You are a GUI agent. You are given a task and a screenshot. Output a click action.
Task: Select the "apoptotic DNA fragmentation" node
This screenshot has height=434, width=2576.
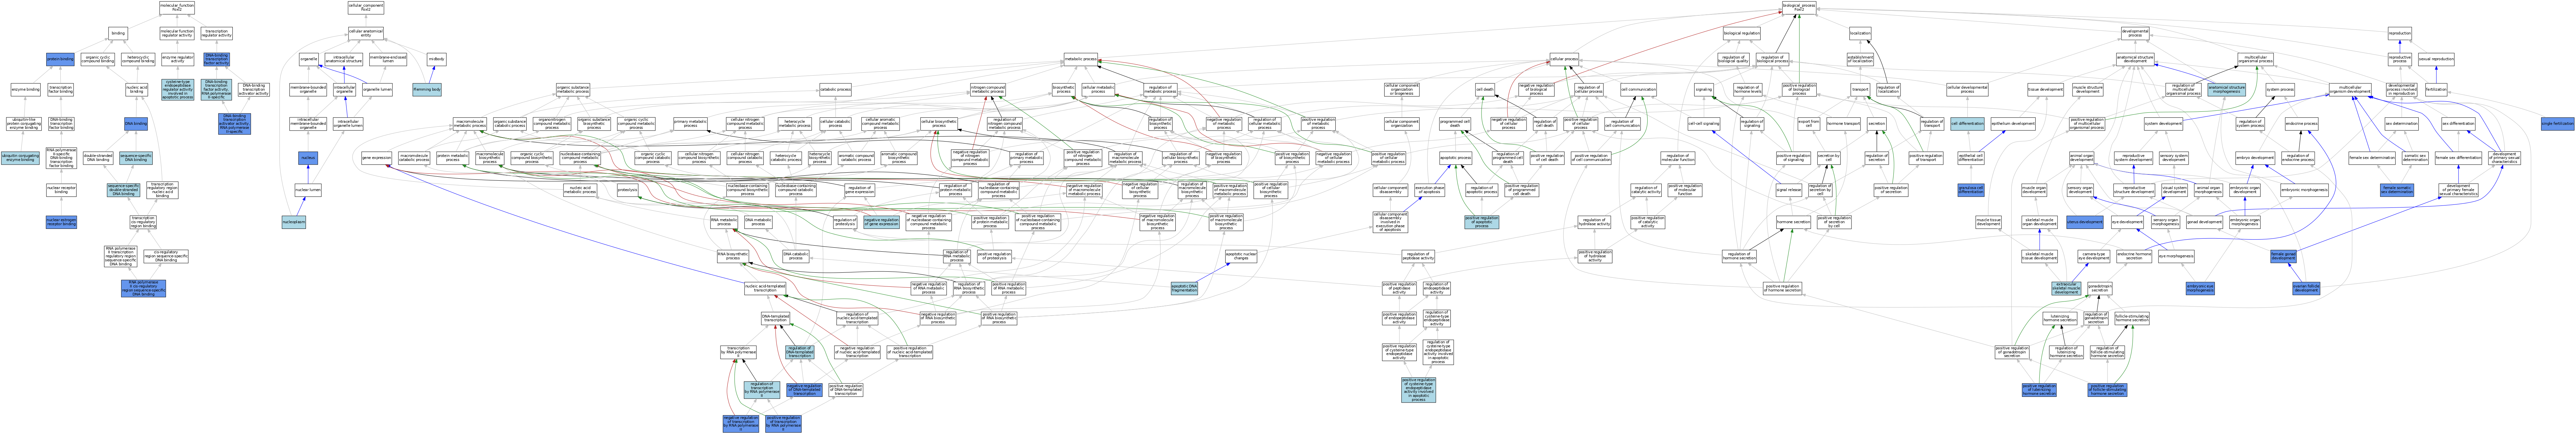pyautogui.click(x=1184, y=288)
